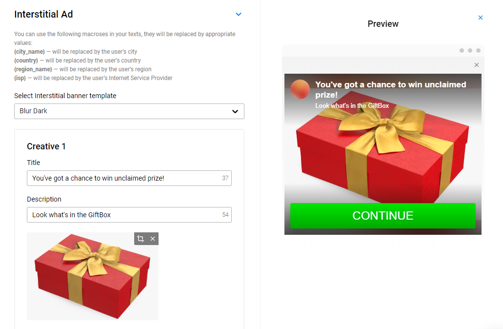Viewport: 503px width, 329px height.
Task: Click the Preview heading
Action: pos(382,24)
